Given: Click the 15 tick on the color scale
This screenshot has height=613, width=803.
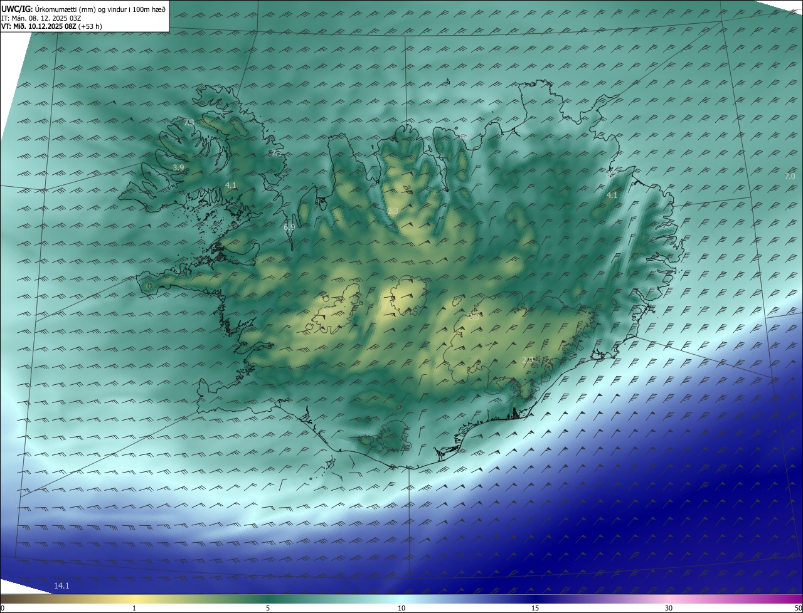Looking at the screenshot, I should 535,608.
